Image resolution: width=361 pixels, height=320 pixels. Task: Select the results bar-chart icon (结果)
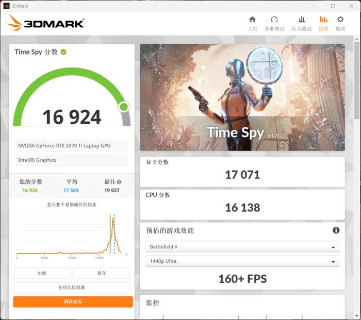[x=323, y=20]
